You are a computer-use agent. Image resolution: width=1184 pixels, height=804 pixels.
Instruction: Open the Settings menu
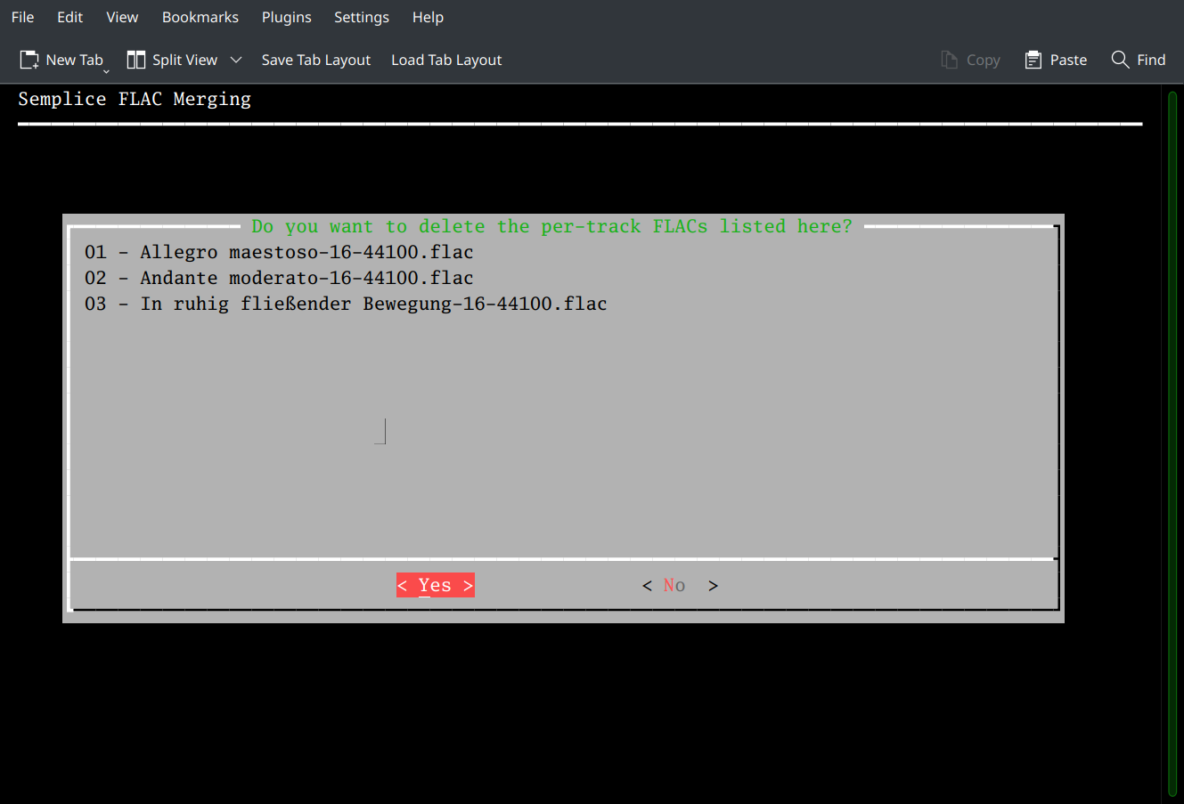(362, 17)
